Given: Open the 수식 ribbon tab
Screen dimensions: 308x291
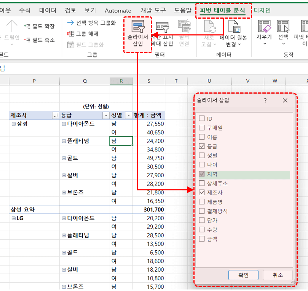Looking at the screenshot, I should point(25,10).
